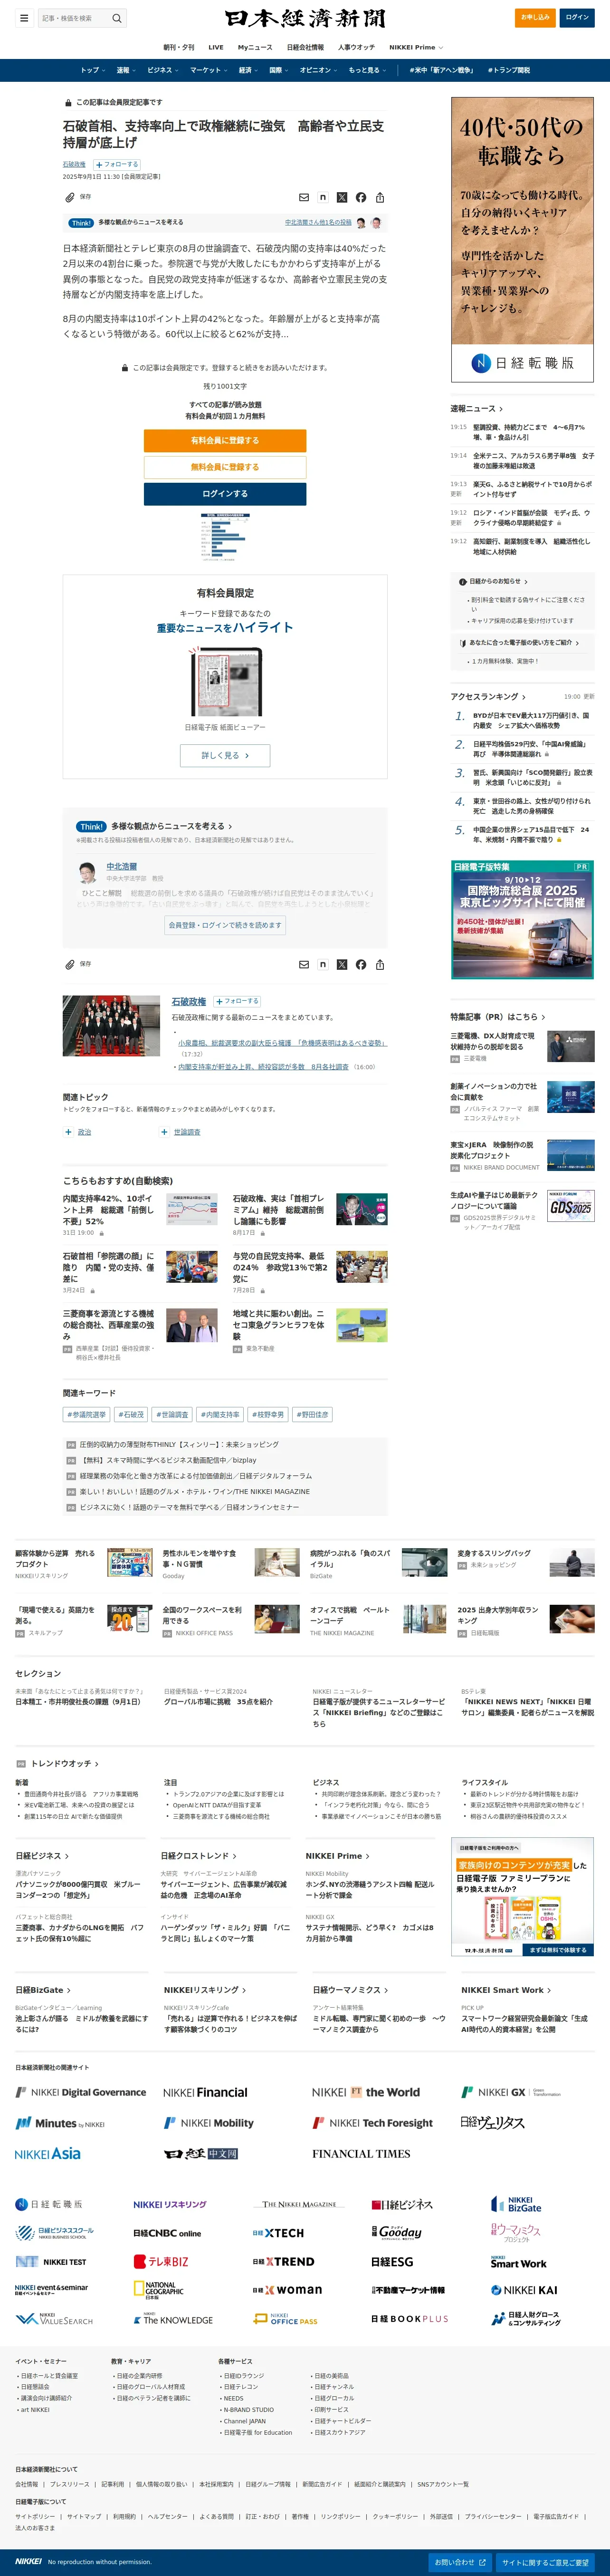This screenshot has height=2576, width=610.
Task: Click 有料会員に登録する button
Action: click(x=225, y=440)
